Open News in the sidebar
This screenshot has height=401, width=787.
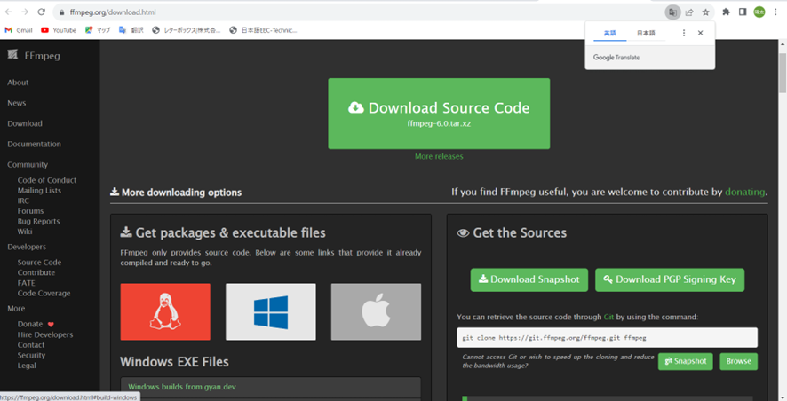click(17, 103)
